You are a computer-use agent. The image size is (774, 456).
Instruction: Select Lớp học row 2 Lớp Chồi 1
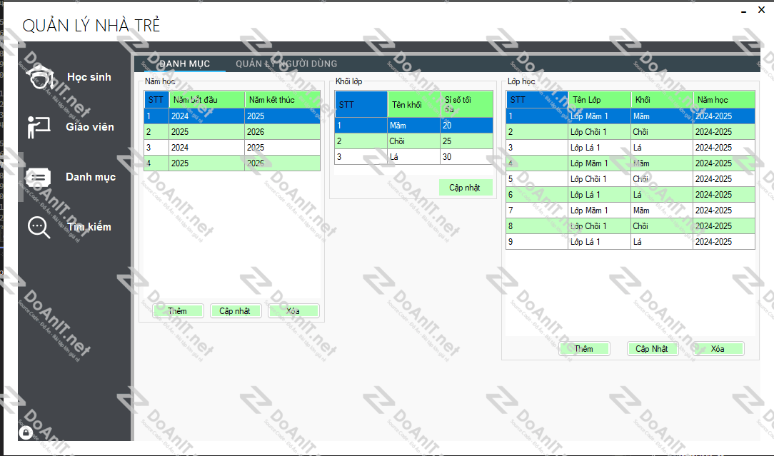click(630, 132)
